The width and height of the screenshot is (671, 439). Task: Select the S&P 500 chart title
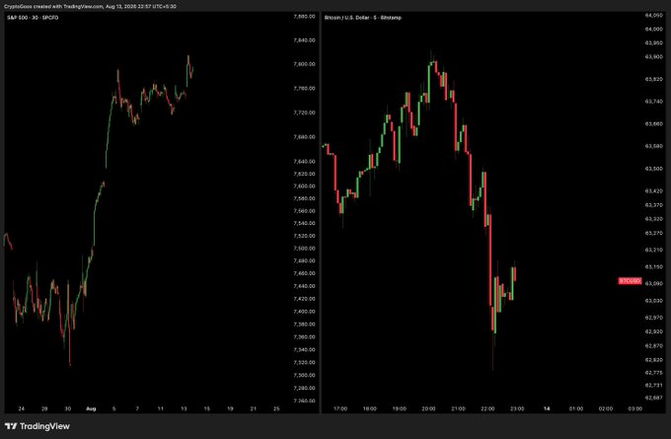33,18
